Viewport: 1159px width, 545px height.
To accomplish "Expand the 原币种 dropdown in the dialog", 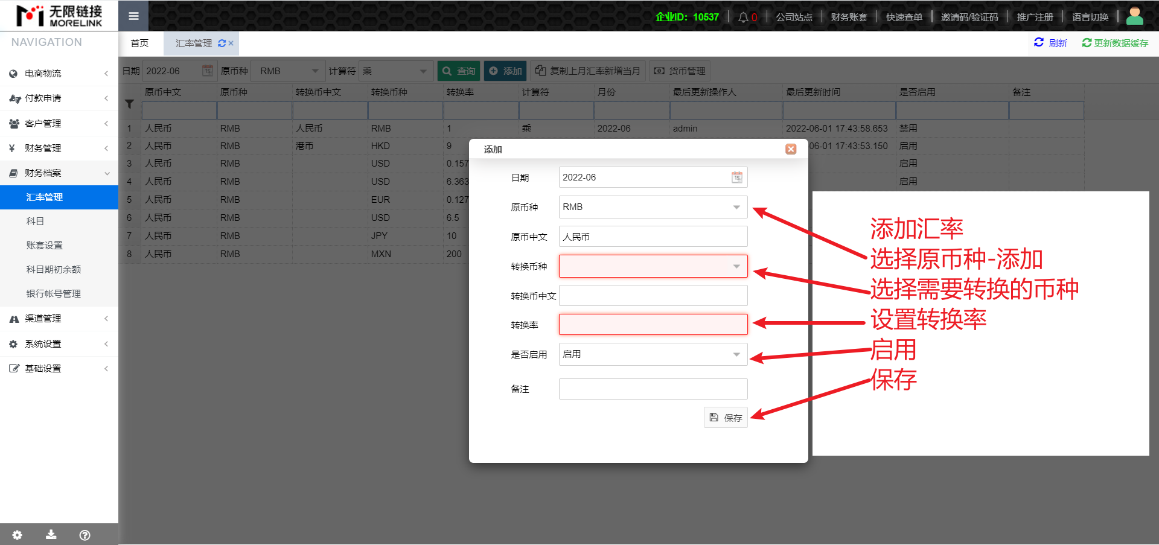I will [736, 207].
